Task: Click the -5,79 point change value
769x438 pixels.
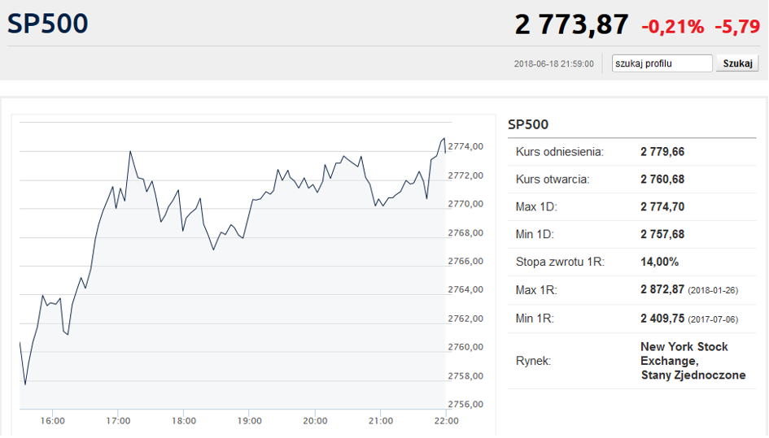Action: coord(737,27)
